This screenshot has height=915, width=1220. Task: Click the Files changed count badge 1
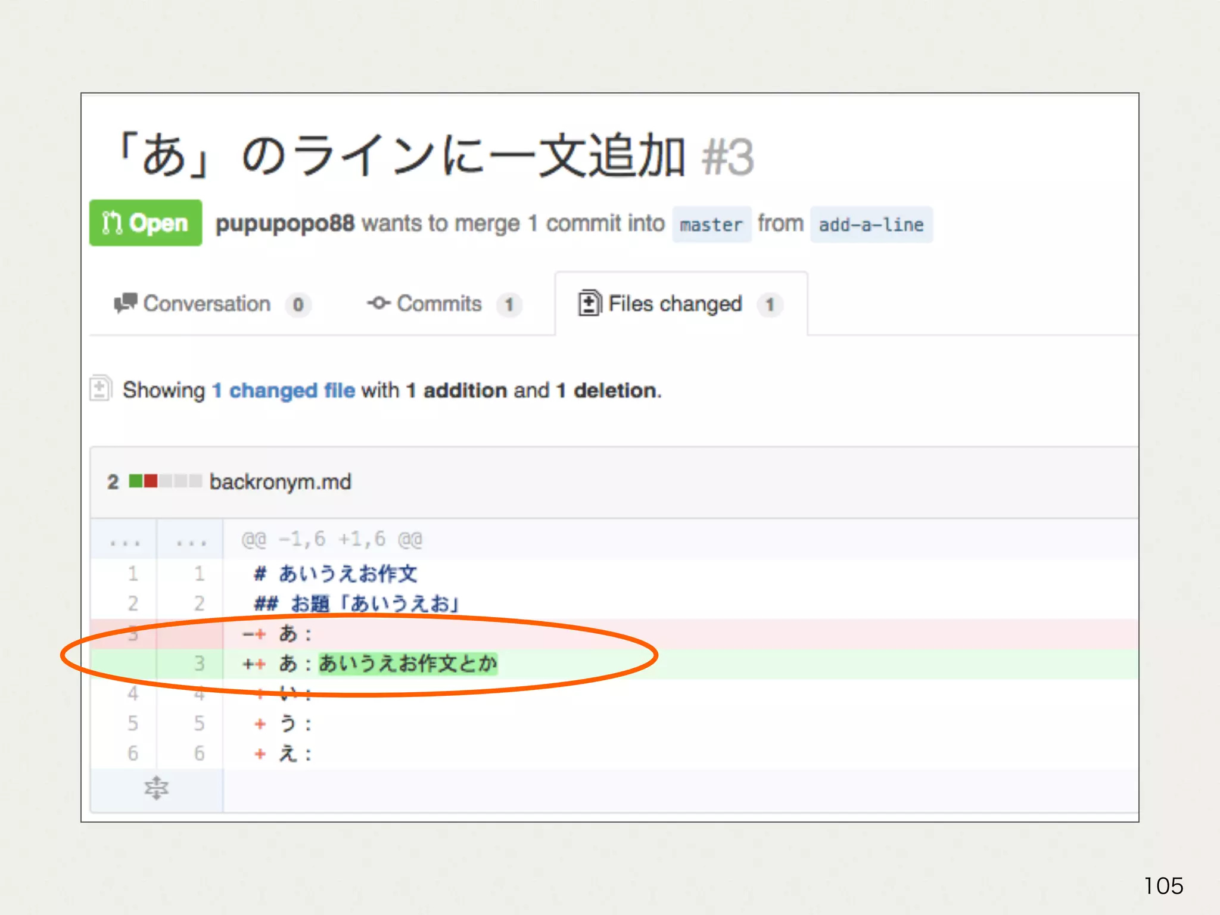point(770,304)
